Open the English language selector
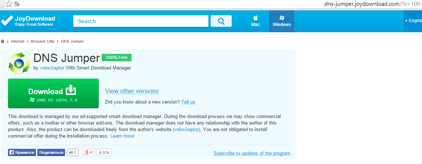Image resolution: width=422 pixels, height=164 pixels. click(x=413, y=21)
